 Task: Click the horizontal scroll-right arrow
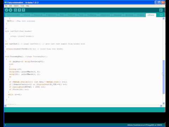coord(161,106)
